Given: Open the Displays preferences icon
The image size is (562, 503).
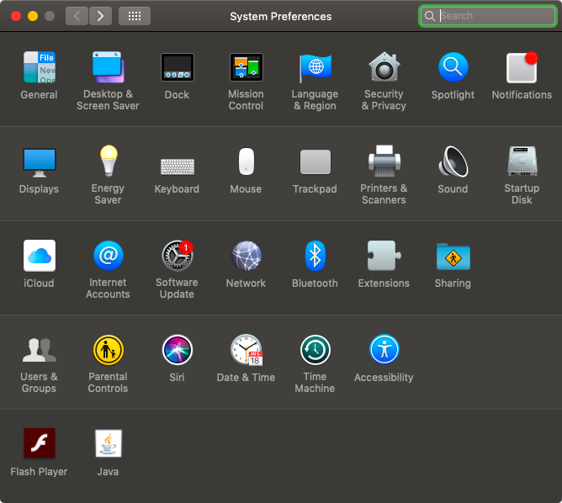Looking at the screenshot, I should point(39,162).
